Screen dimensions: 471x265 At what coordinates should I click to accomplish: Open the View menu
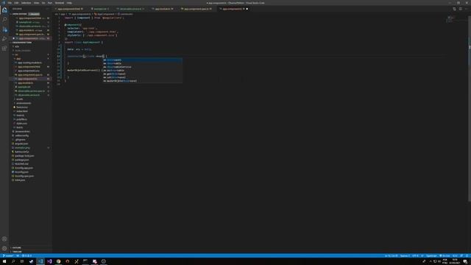pos(36,3)
